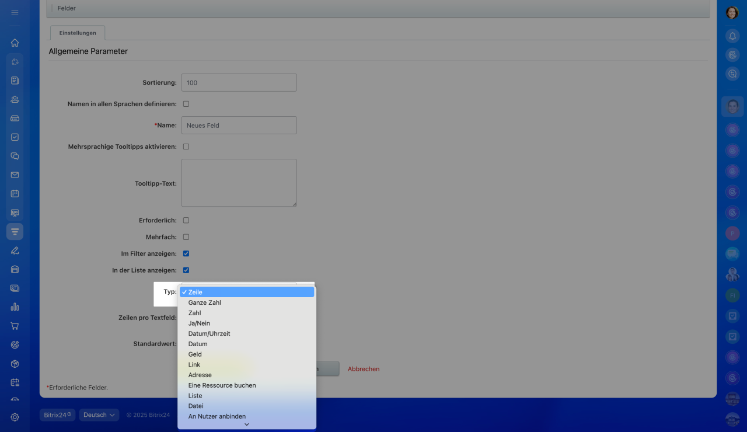This screenshot has width=747, height=432.
Task: Choose 'Liste' type option
Action: (x=247, y=396)
